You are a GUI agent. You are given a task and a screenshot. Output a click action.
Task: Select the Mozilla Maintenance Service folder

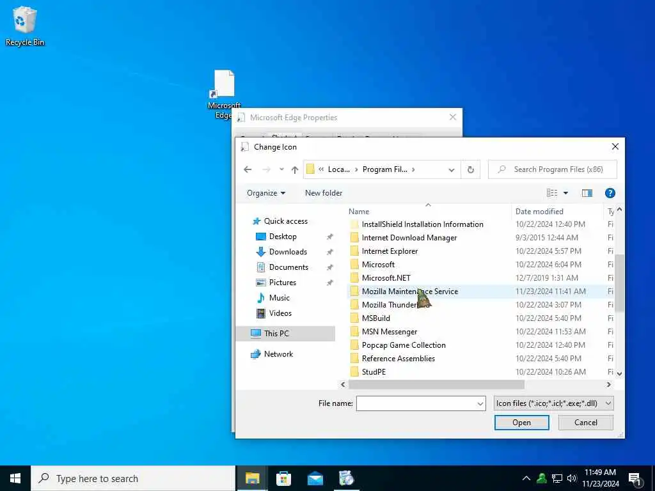click(x=410, y=292)
